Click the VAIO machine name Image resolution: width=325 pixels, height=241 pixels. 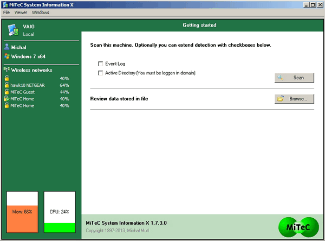29,27
